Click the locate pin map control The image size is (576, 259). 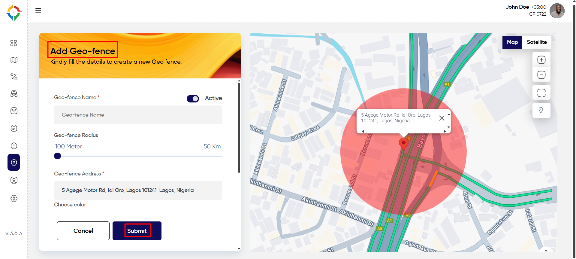(x=541, y=110)
